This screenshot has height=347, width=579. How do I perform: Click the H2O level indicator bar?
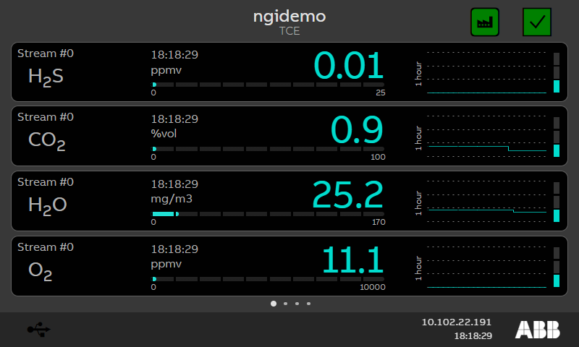click(556, 203)
